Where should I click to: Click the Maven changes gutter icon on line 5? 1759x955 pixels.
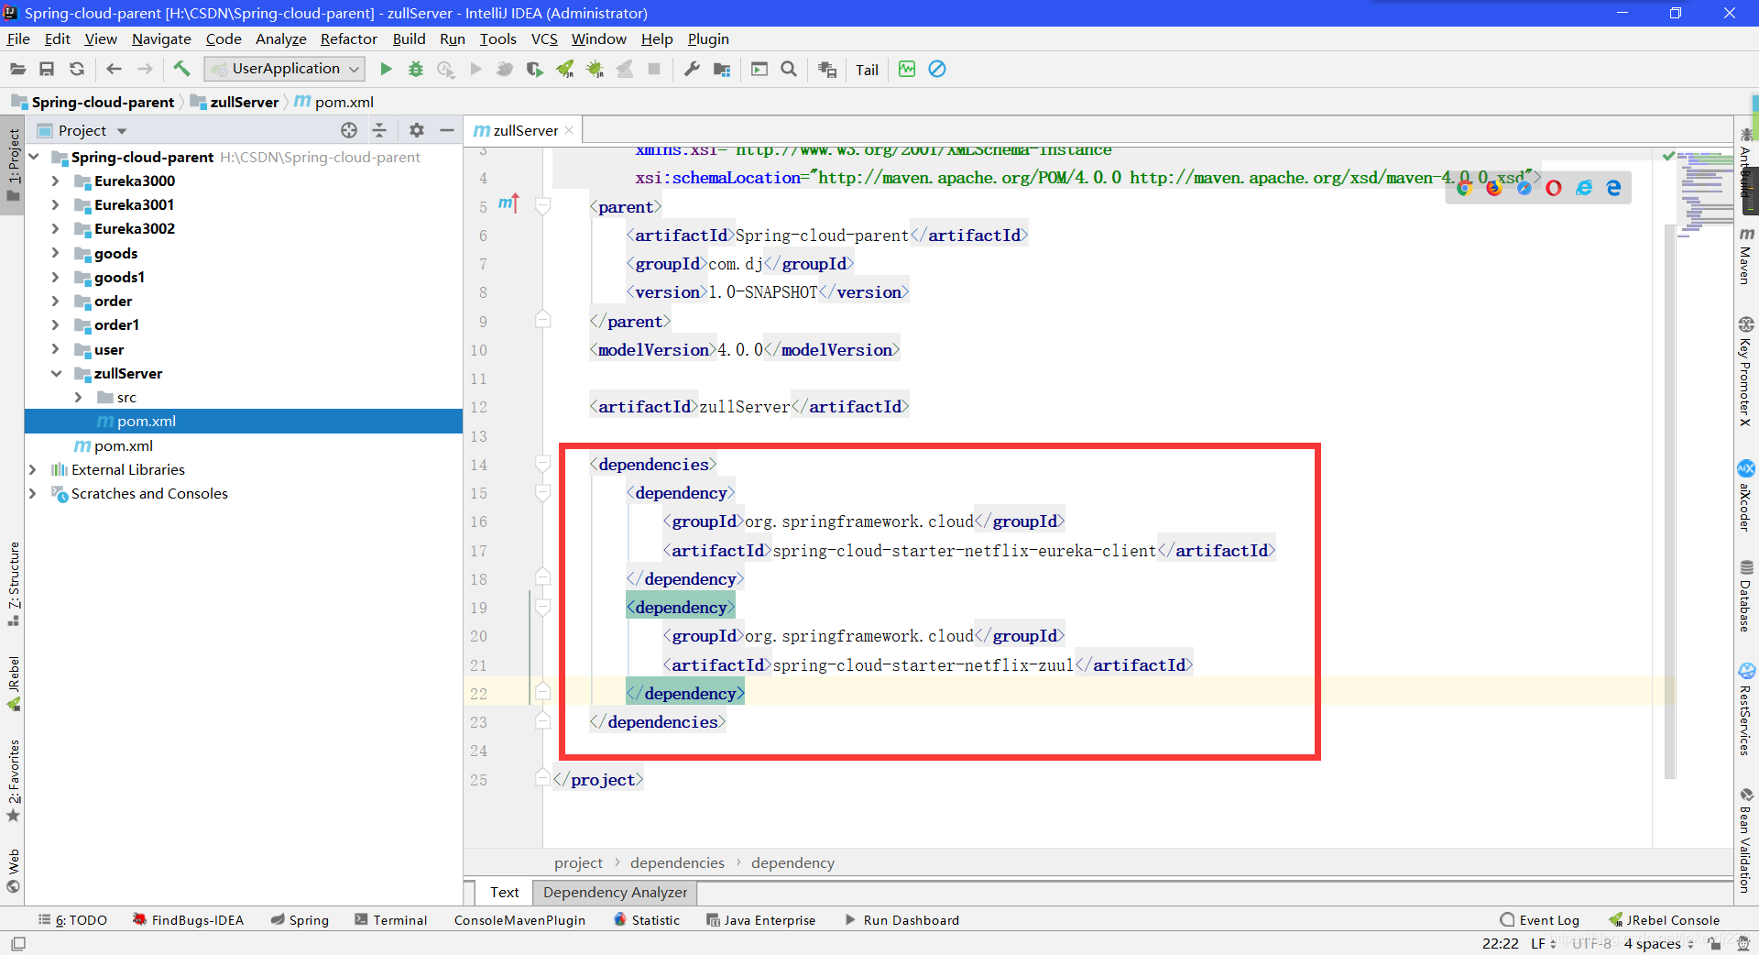(x=508, y=203)
